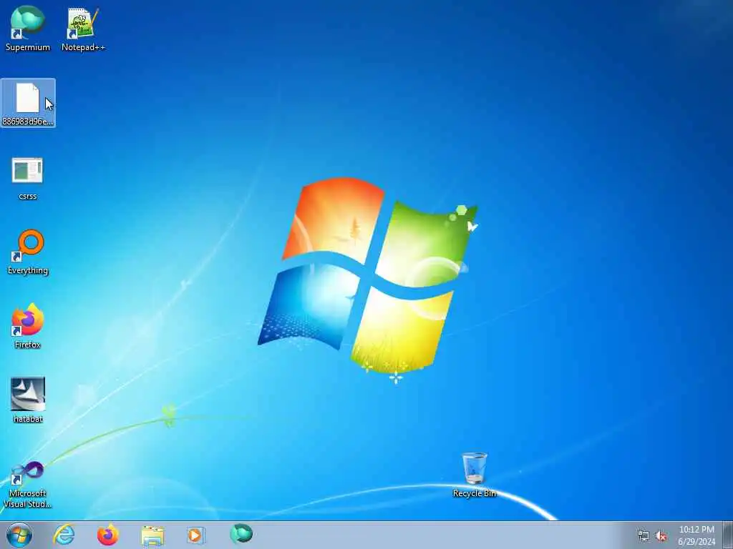Screen dimensions: 733x549
Task: Open the muted volume tray icon
Action: point(661,536)
